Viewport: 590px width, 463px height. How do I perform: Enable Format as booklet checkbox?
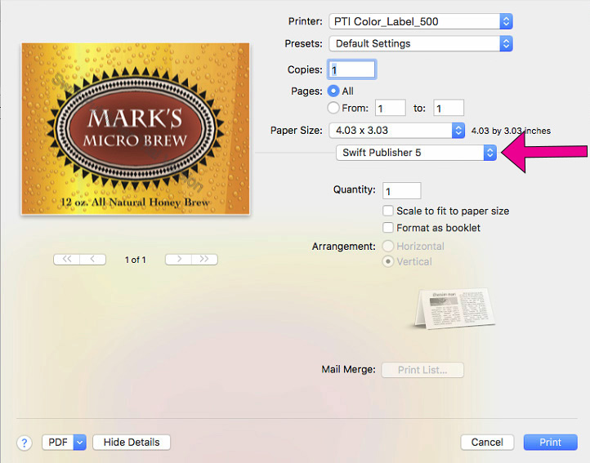click(x=388, y=228)
